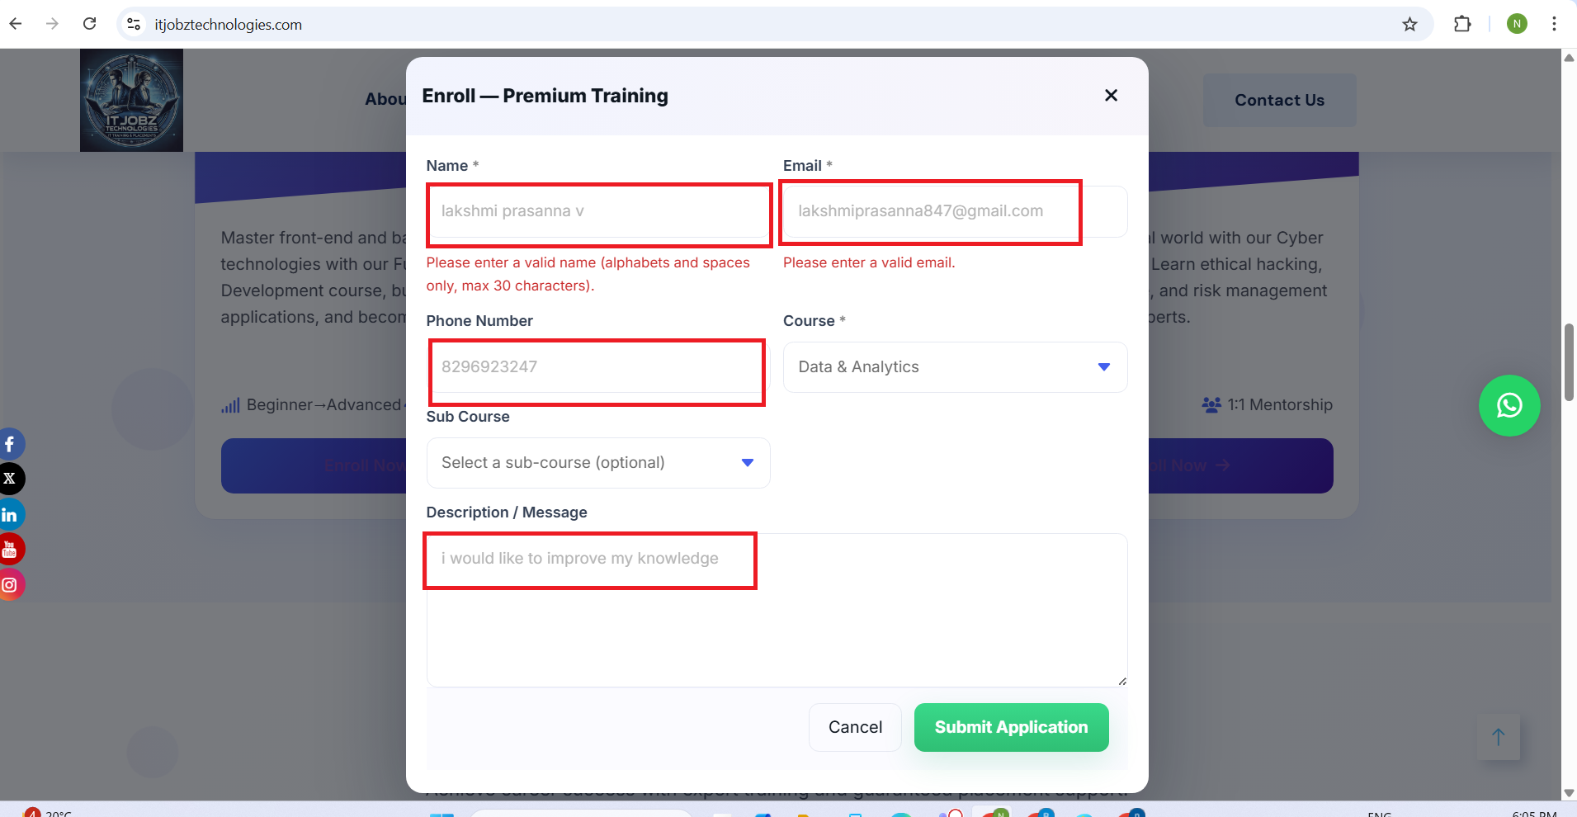Click the scroll-to-top arrow button
The image size is (1577, 817).
pos(1498,736)
